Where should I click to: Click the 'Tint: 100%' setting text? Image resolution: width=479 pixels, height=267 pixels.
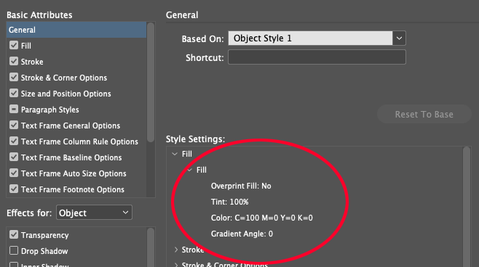coord(230,202)
